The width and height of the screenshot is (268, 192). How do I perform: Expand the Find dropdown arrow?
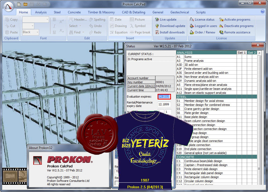83,32
